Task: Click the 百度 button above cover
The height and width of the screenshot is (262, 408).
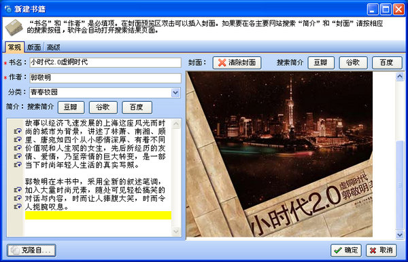Action: pos(387,62)
